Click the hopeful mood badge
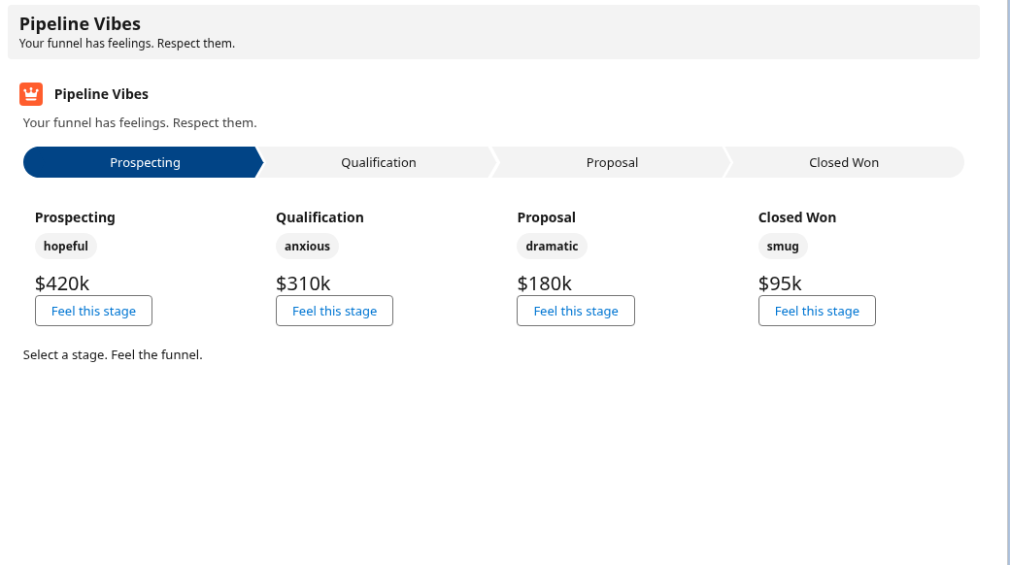The height and width of the screenshot is (565, 1010). tap(66, 247)
